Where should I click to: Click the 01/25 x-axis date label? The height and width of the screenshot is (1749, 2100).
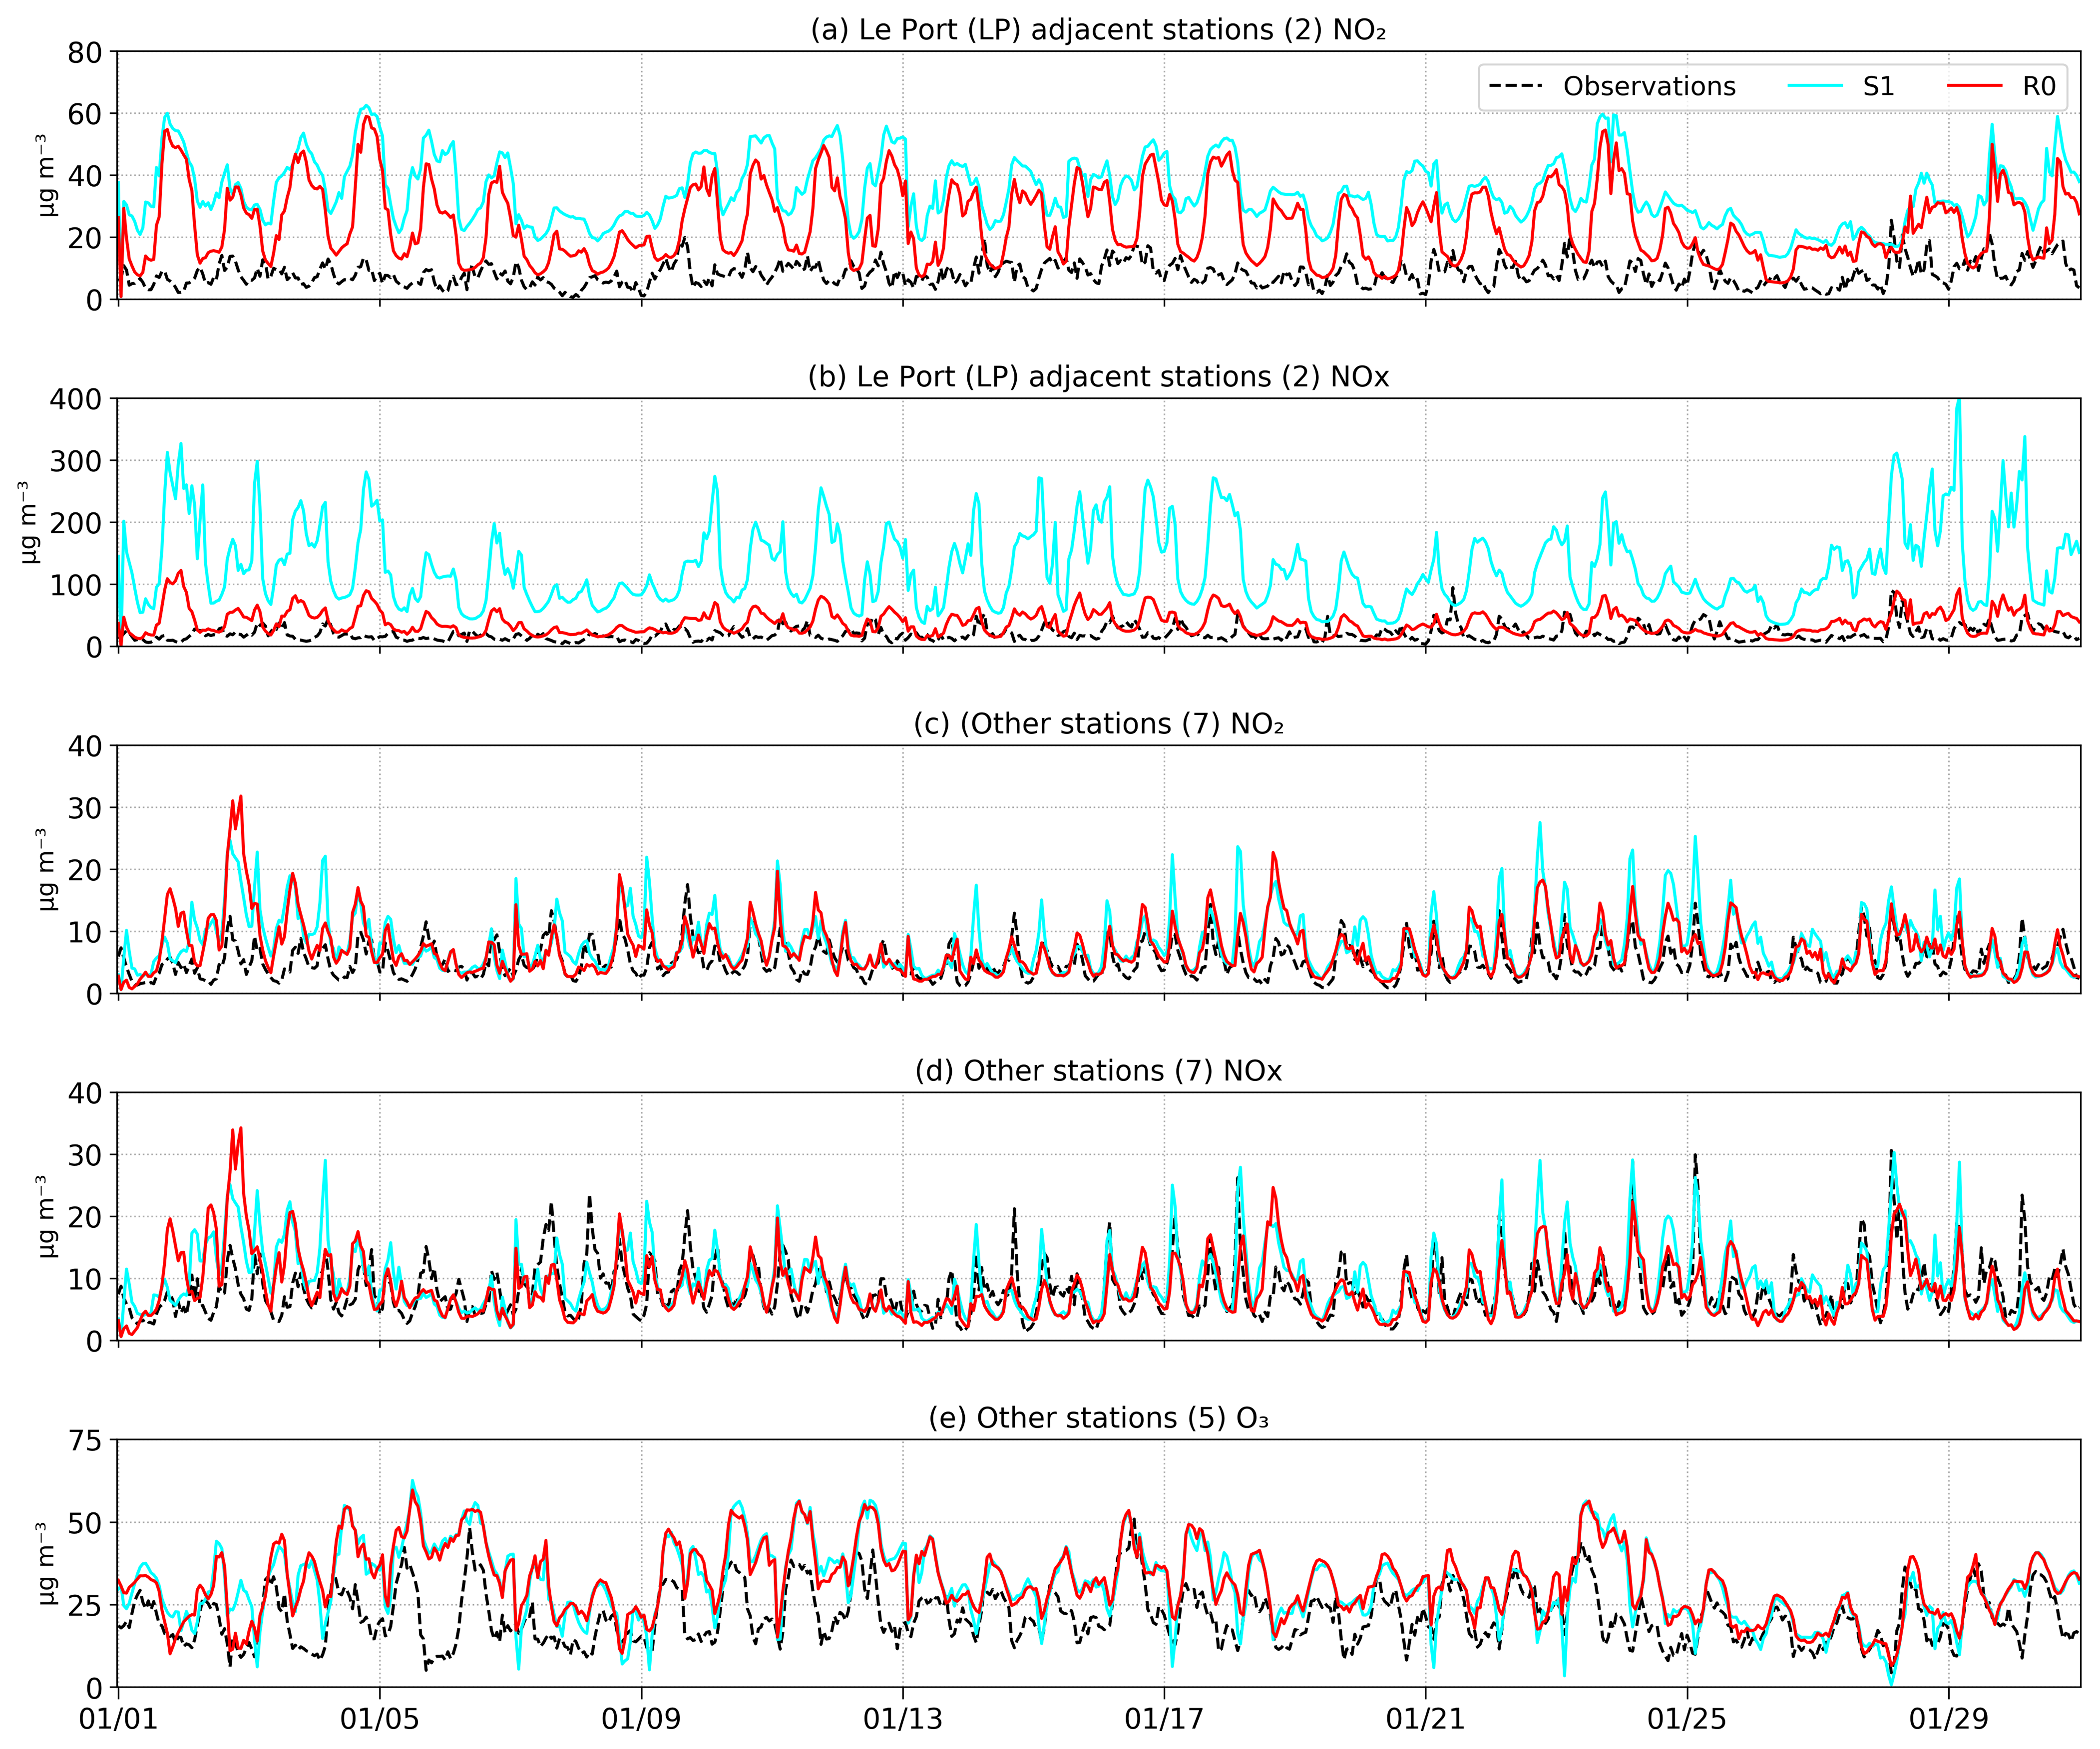pos(1688,1719)
